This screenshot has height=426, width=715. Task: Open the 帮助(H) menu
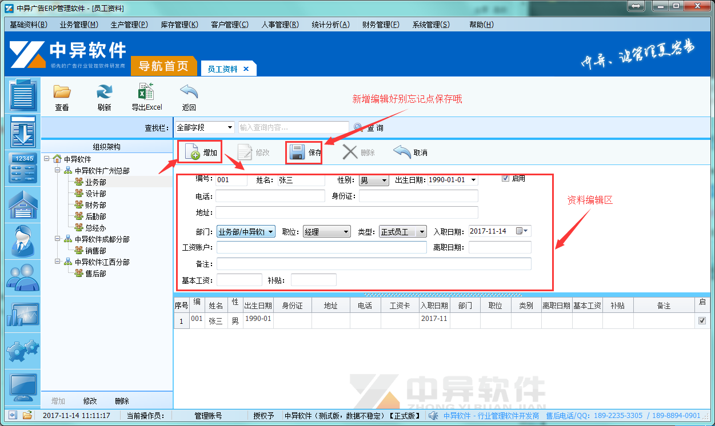coord(481,25)
